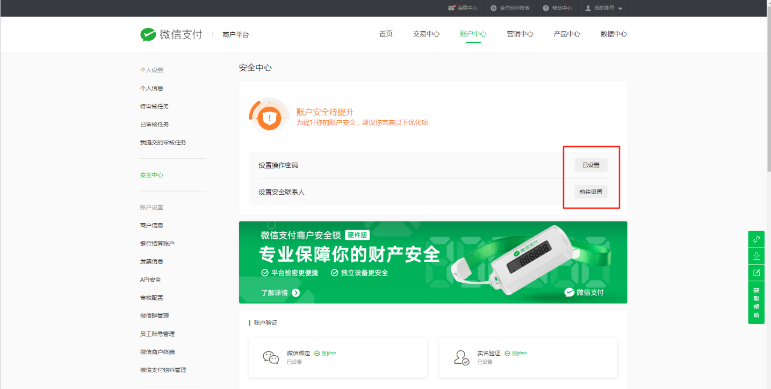Open 微信商户终端 in the sidebar

[x=157, y=352]
